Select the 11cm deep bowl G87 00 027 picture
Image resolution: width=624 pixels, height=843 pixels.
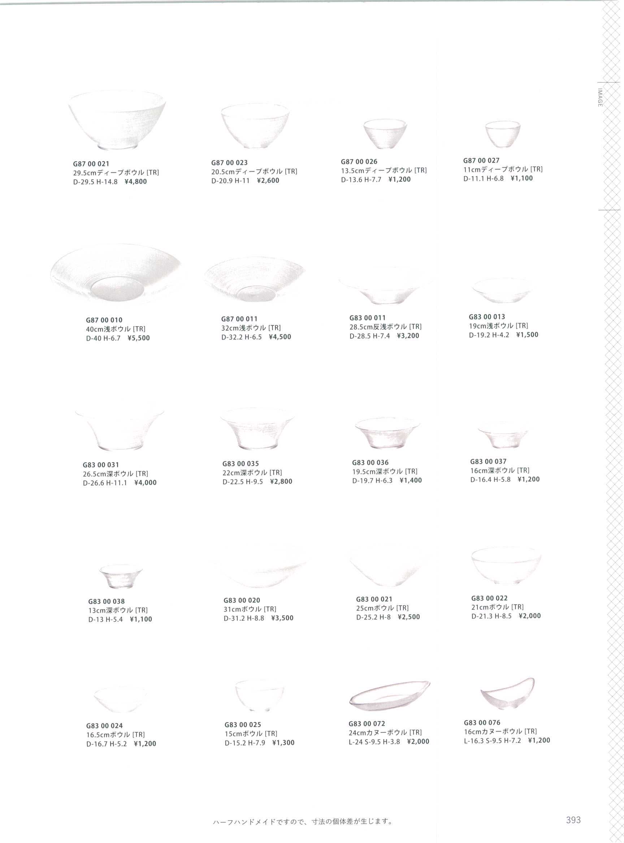(x=503, y=134)
